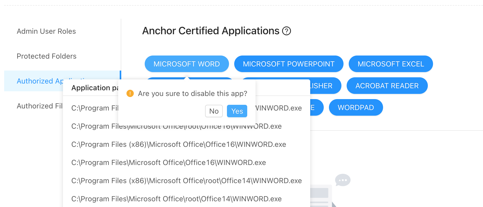Click the Anchor Certified Applications heading
The height and width of the screenshot is (207, 483).
211,31
